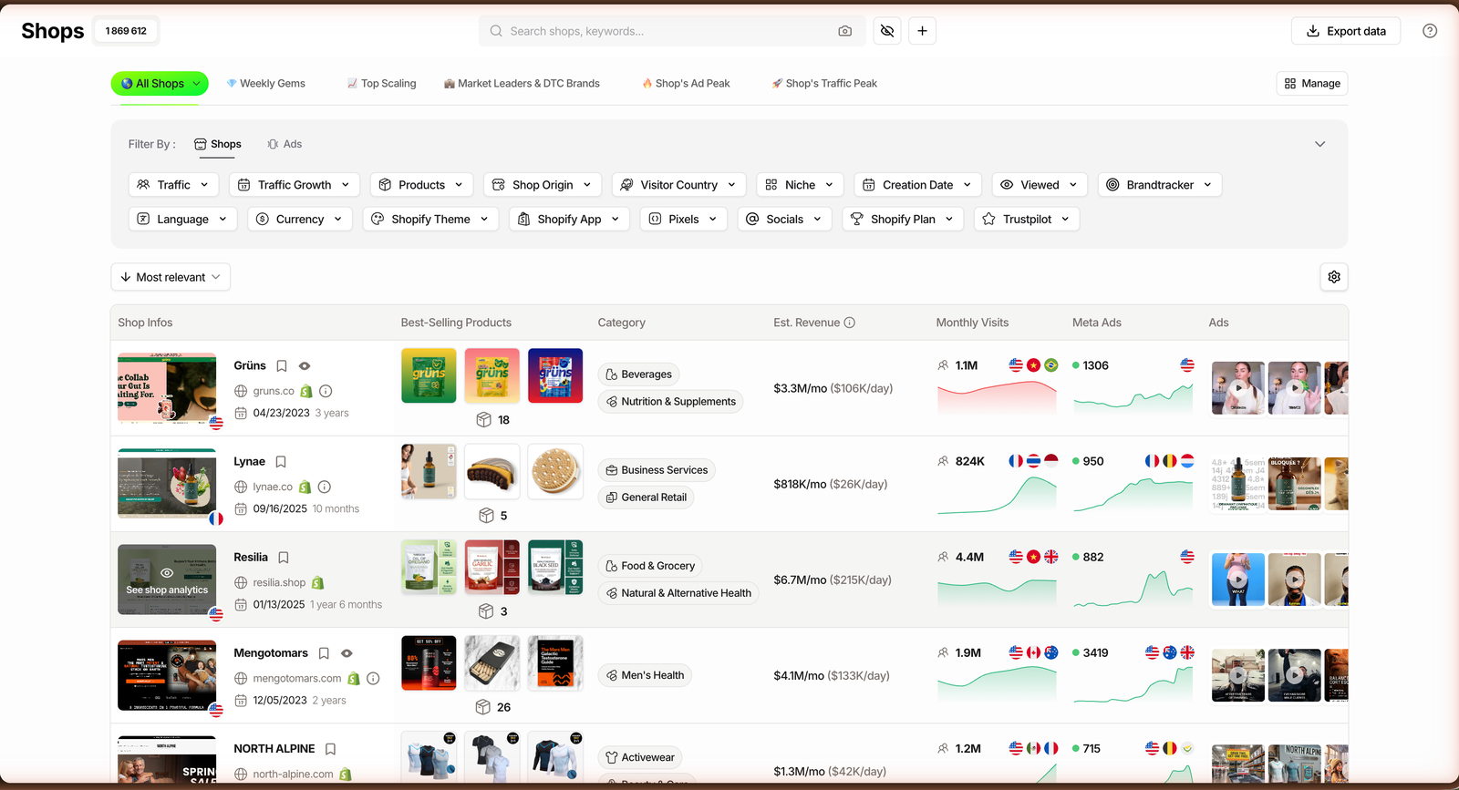Click the plus button beside search
Image resolution: width=1459 pixels, height=790 pixels.
(923, 31)
